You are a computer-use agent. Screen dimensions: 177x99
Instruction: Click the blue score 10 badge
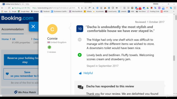pos(80,29)
